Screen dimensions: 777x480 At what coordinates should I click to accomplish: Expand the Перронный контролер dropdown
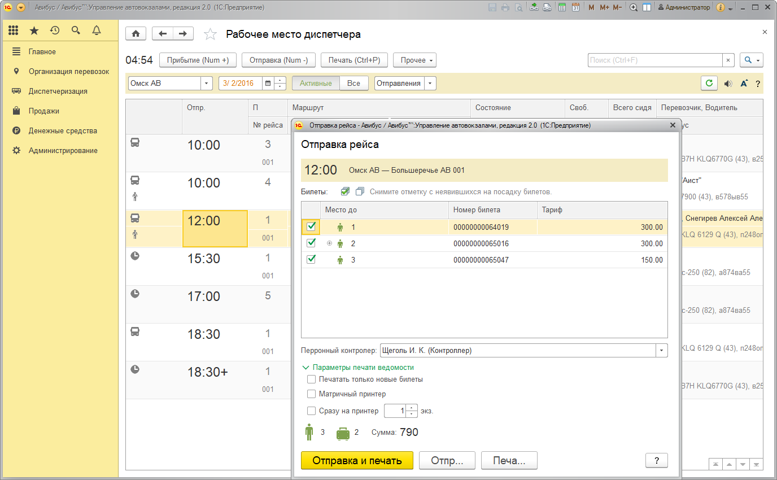click(661, 351)
